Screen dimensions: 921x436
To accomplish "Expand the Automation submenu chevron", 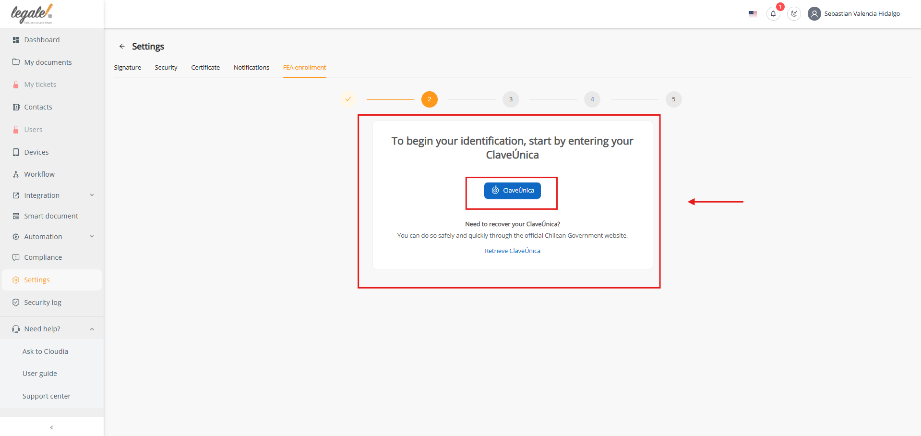I will [x=92, y=237].
